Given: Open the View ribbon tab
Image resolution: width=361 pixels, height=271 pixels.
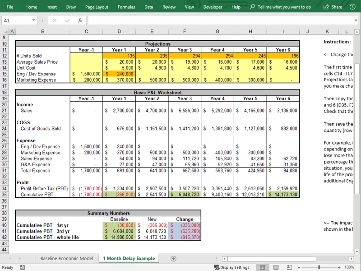Looking at the screenshot, I should point(189,7).
